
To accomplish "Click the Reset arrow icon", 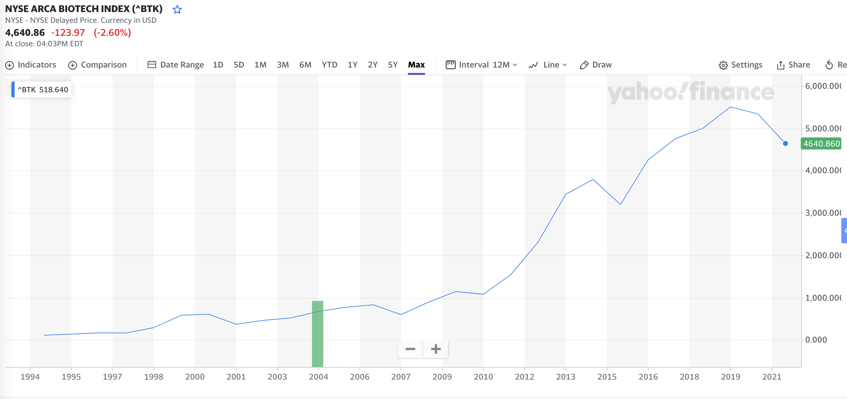I will point(829,65).
